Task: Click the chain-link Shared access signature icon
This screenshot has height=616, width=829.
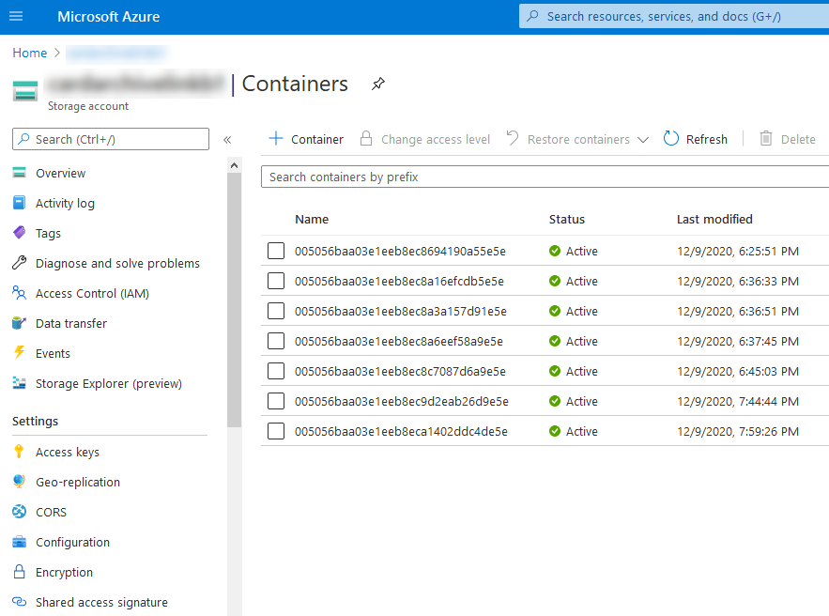Action: click(19, 602)
